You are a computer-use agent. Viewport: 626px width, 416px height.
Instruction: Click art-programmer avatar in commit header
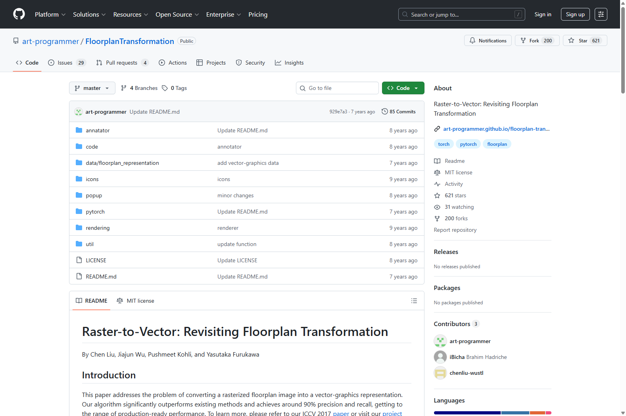click(x=79, y=112)
